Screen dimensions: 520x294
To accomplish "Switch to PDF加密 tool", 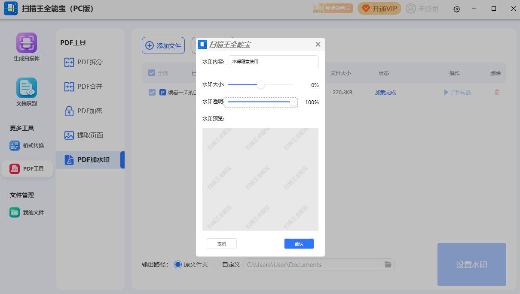I will tap(83, 111).
